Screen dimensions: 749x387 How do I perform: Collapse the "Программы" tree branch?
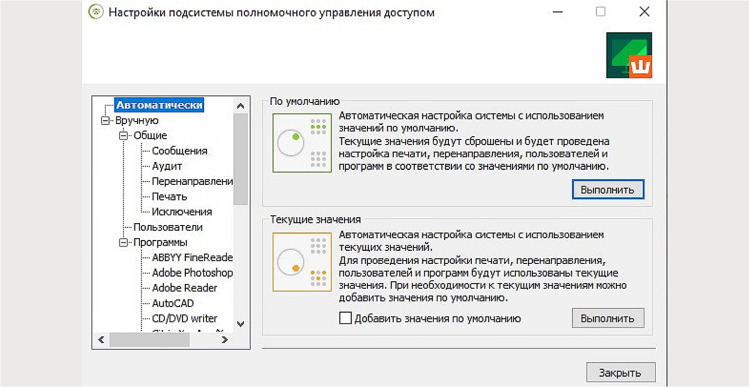point(123,242)
